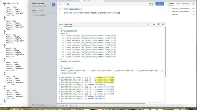Click the expand-all rows icon in results toolbar

149,24
